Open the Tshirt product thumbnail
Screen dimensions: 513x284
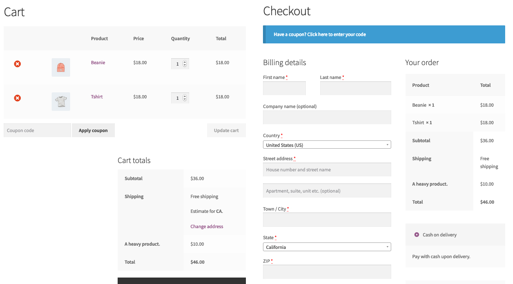tap(61, 102)
